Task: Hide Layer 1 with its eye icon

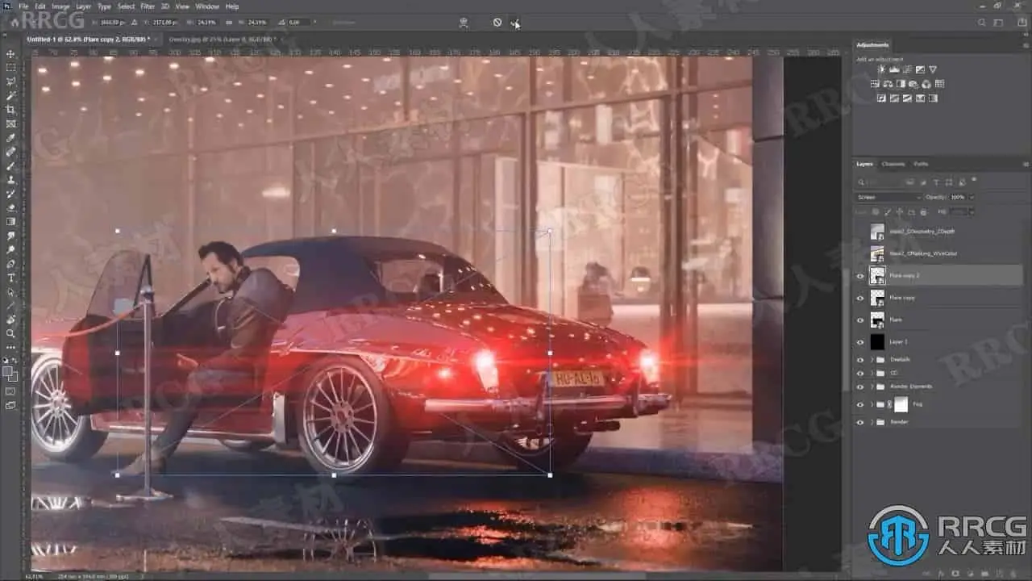Action: 860,342
